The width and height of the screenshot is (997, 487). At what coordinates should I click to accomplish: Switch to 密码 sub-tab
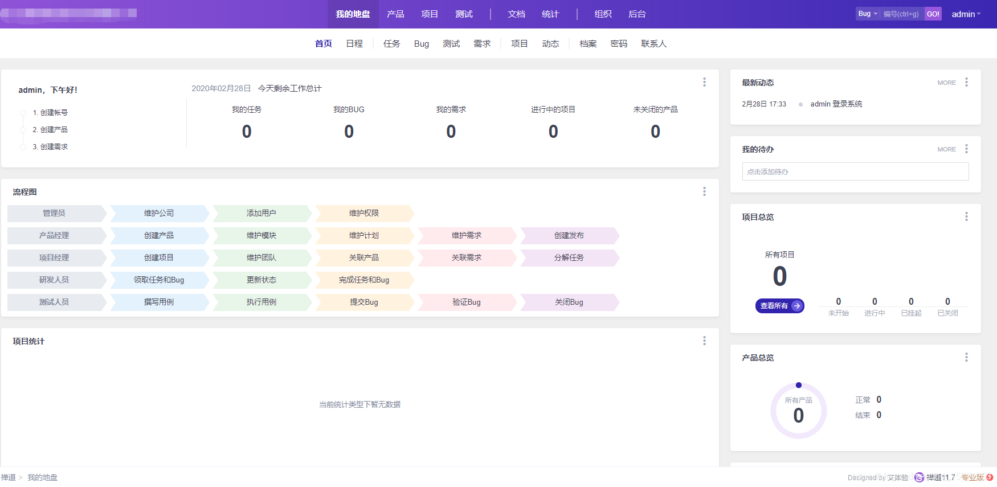(619, 43)
